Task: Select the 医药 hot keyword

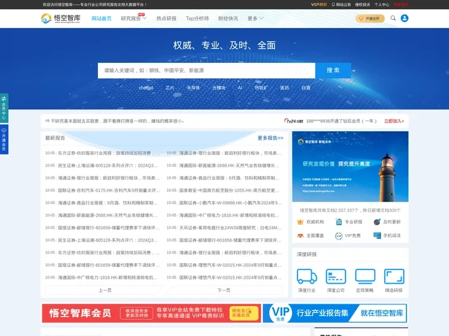Action: tap(284, 88)
